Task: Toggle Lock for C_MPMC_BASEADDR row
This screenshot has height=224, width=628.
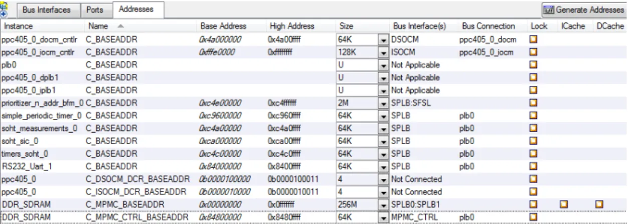Action: [x=534, y=204]
